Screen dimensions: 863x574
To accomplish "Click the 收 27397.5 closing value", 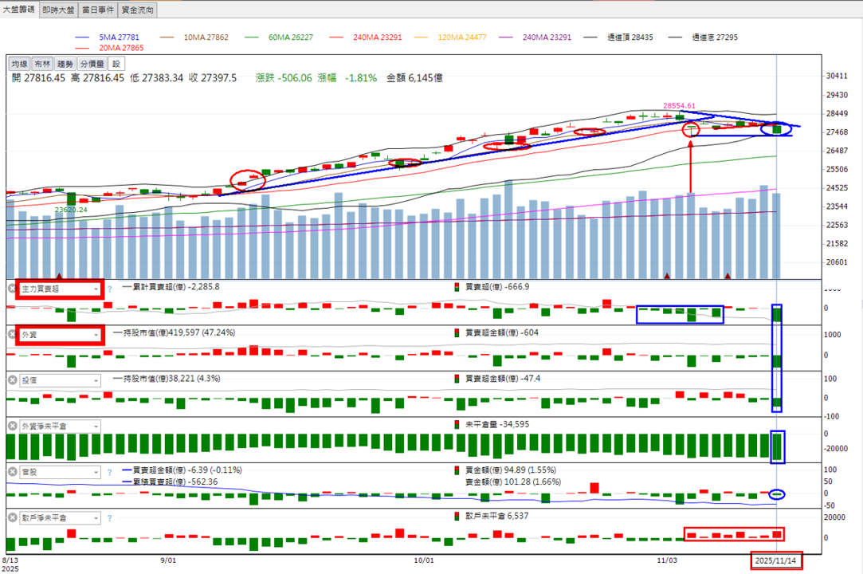I will click(x=213, y=78).
